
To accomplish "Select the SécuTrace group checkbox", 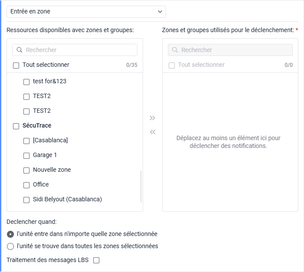I will (16, 126).
